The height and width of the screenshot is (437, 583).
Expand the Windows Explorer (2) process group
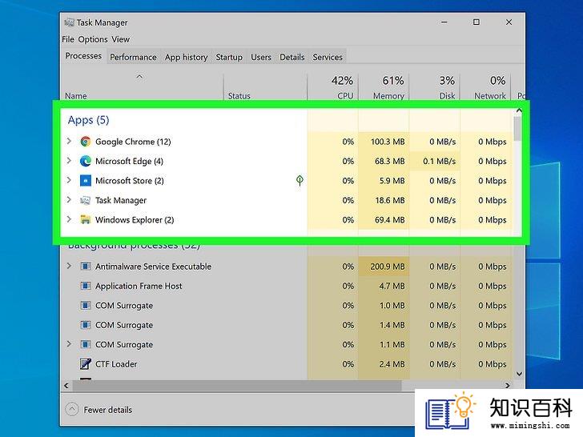click(69, 219)
